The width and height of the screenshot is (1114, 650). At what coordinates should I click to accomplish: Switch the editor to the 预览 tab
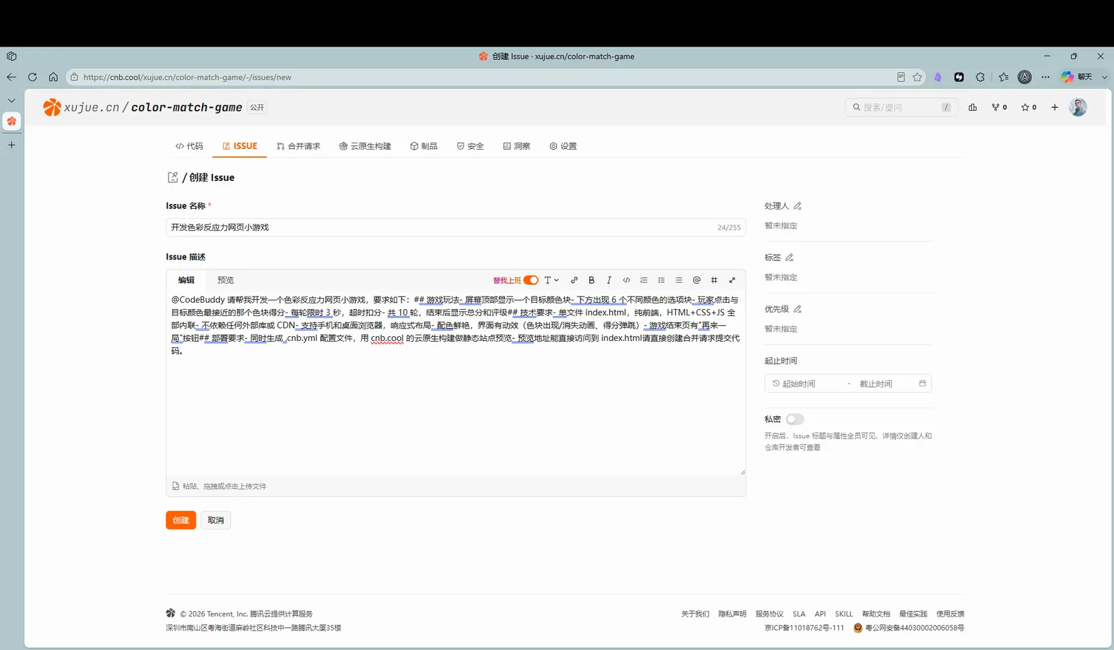[x=226, y=280]
